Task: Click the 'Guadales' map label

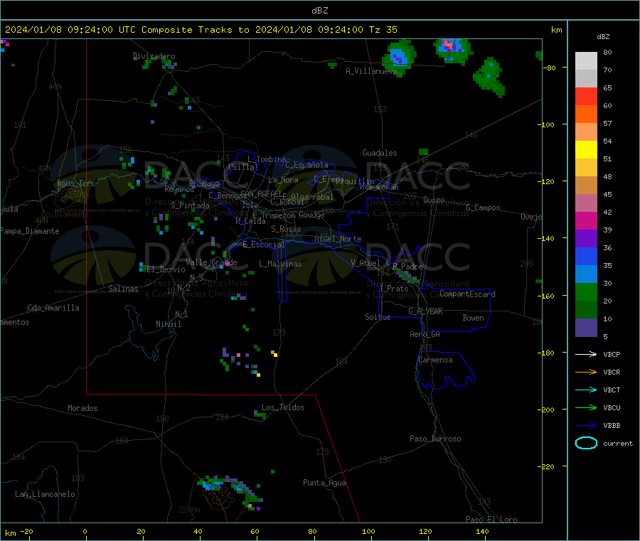Action: [380, 153]
